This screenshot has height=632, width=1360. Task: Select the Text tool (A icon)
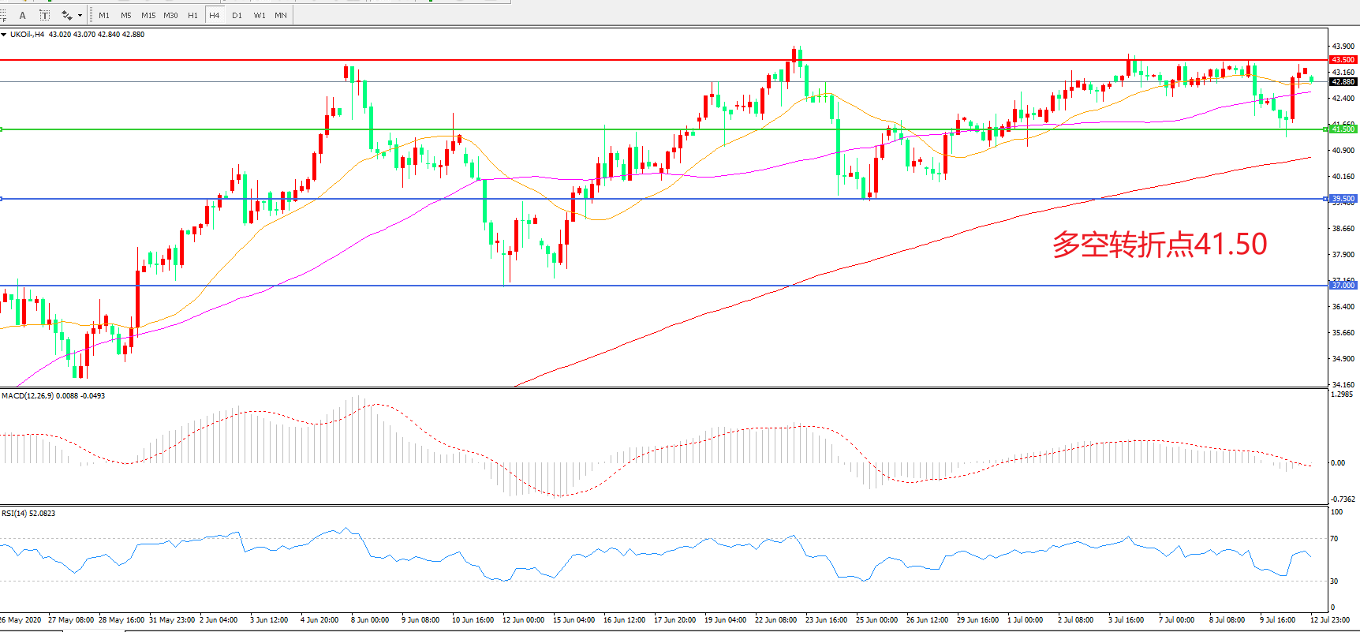(x=22, y=15)
